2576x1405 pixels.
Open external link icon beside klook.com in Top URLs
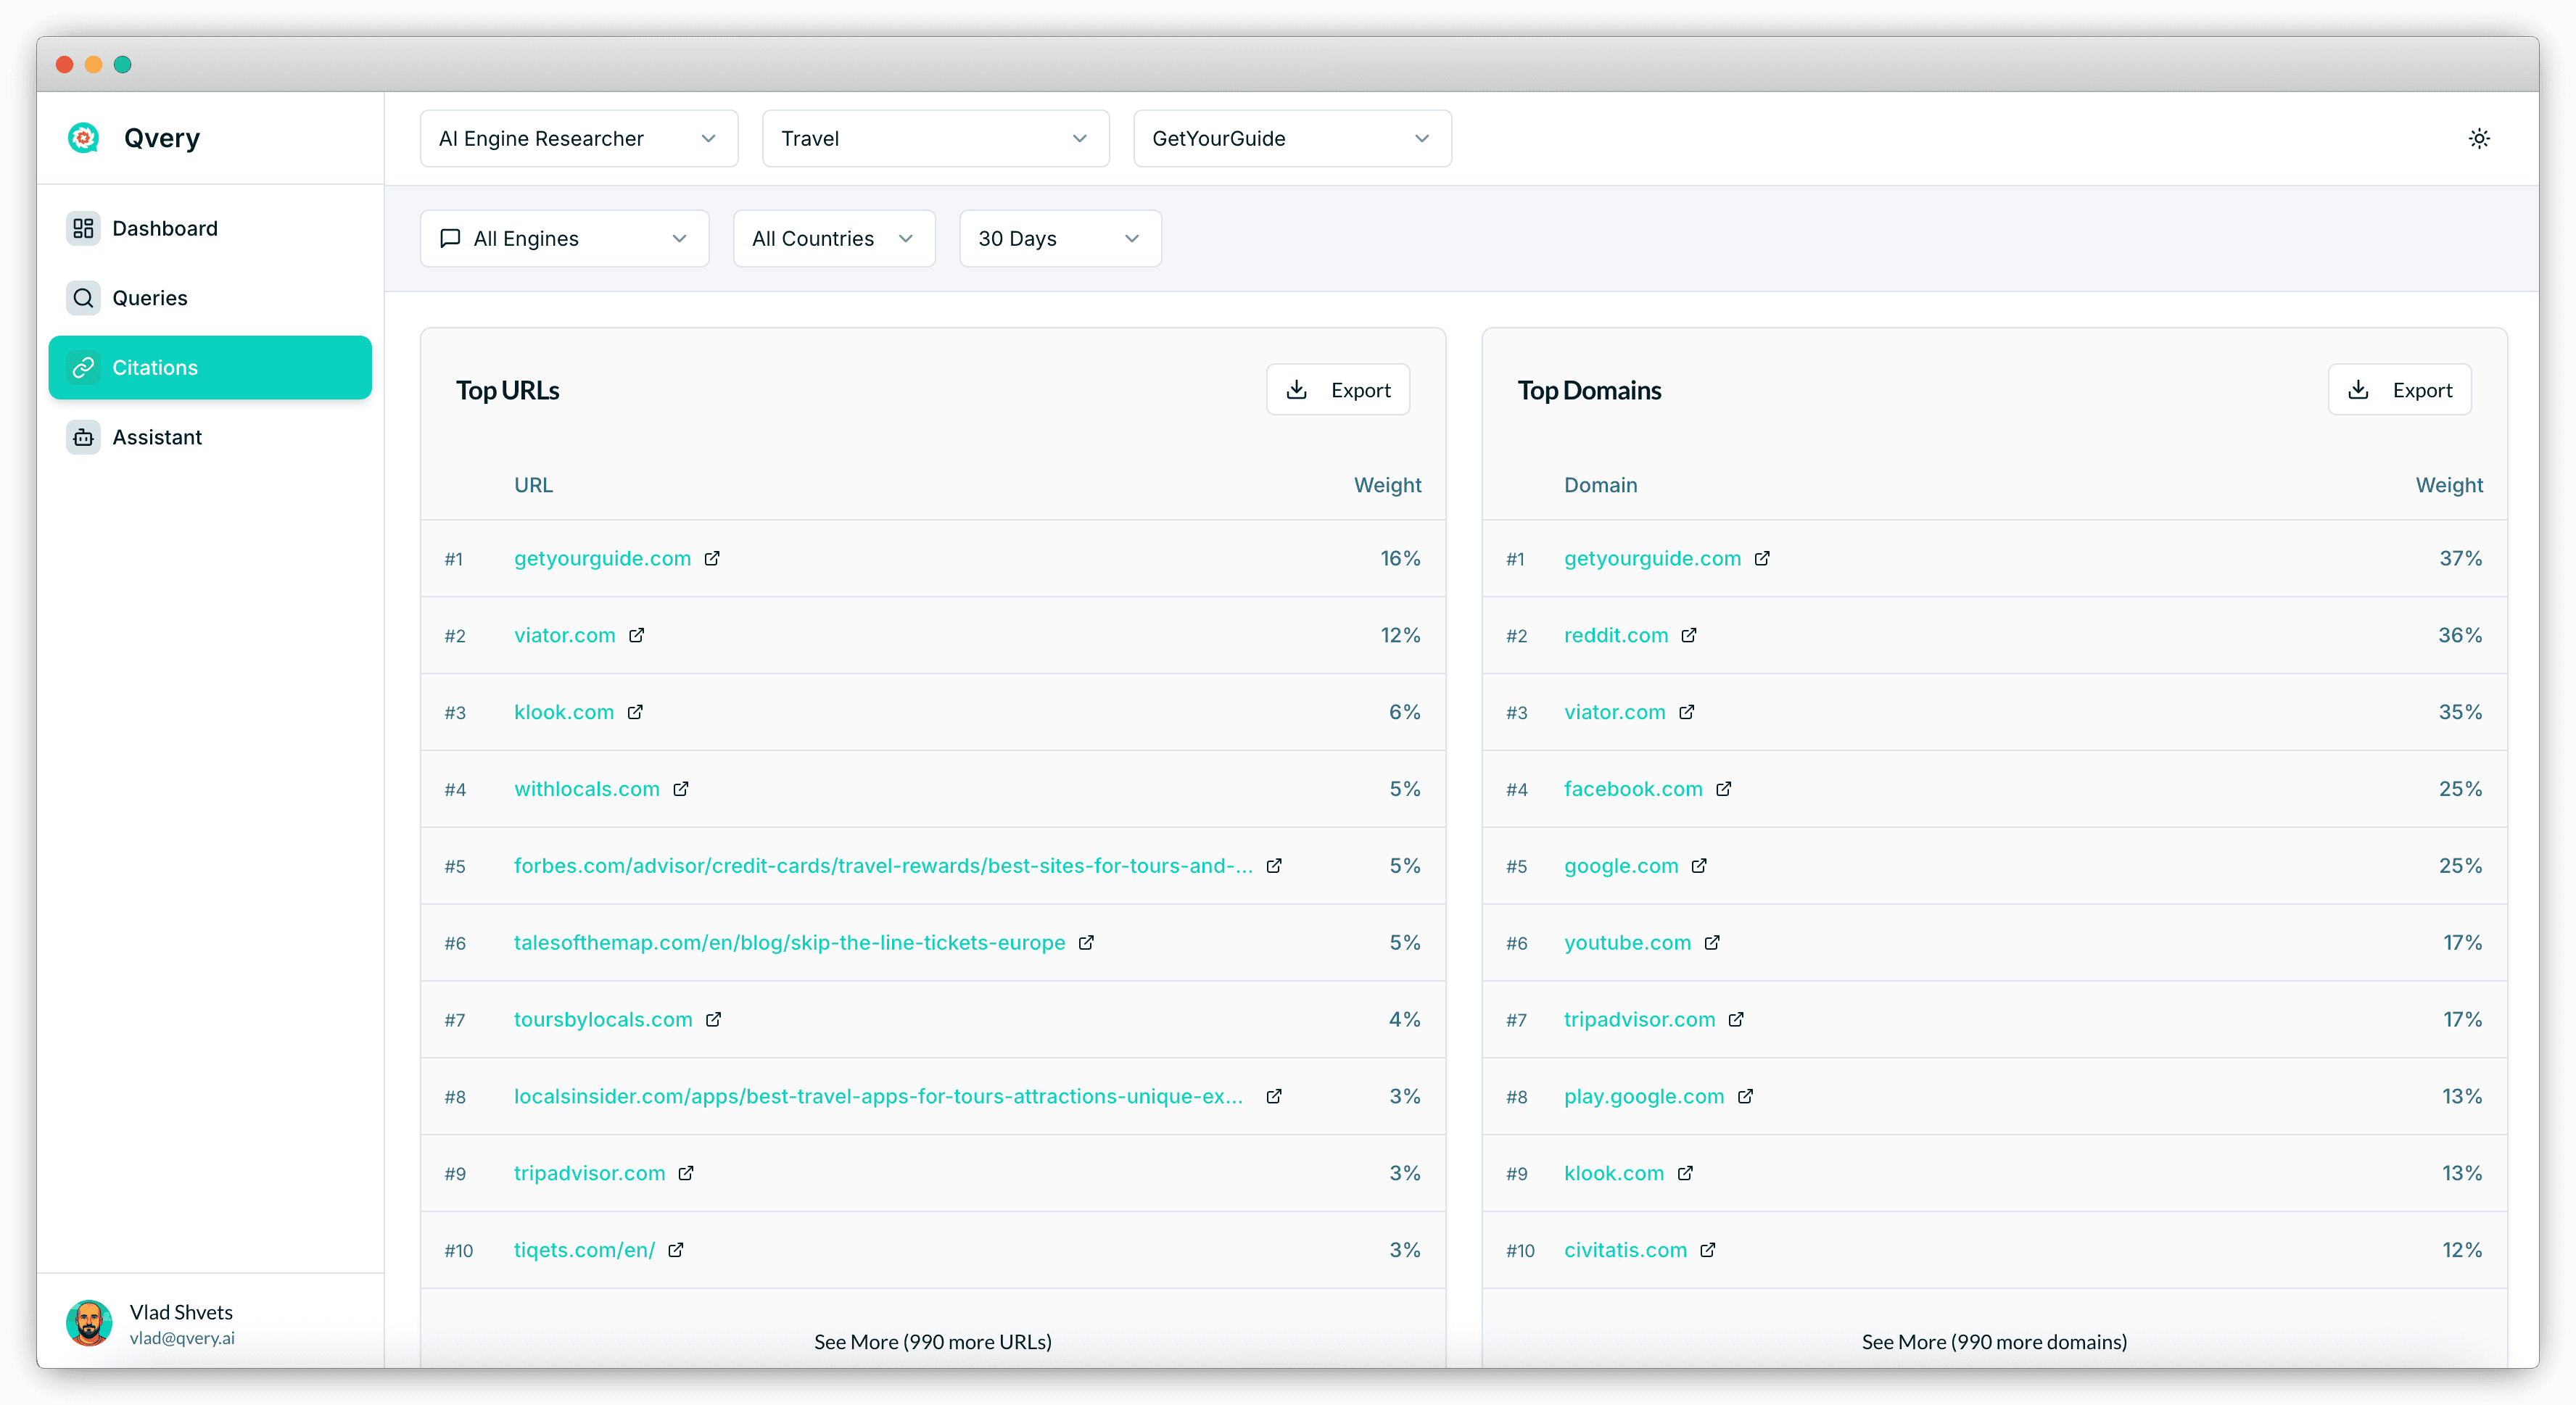635,712
